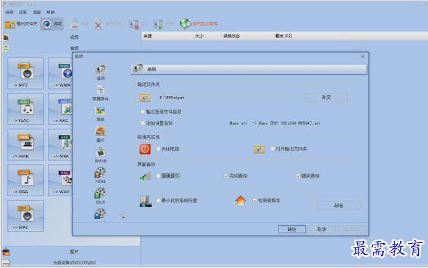Select the -> MP3 audio format tile
428x268 pixels.
coord(25,73)
